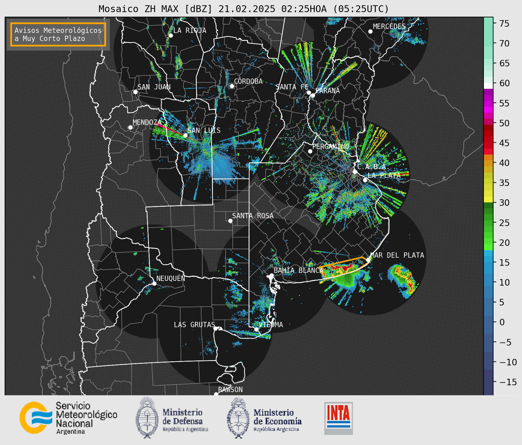Select the C.A.B.A city marker

point(355,172)
